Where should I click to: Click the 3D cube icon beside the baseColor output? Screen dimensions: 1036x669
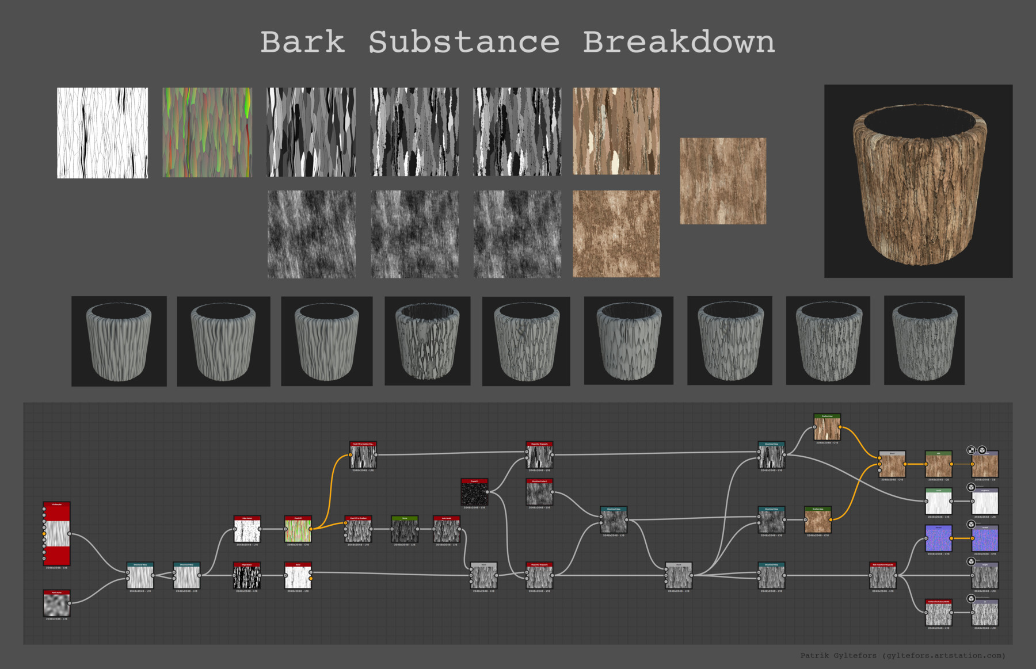pyautogui.click(x=982, y=450)
